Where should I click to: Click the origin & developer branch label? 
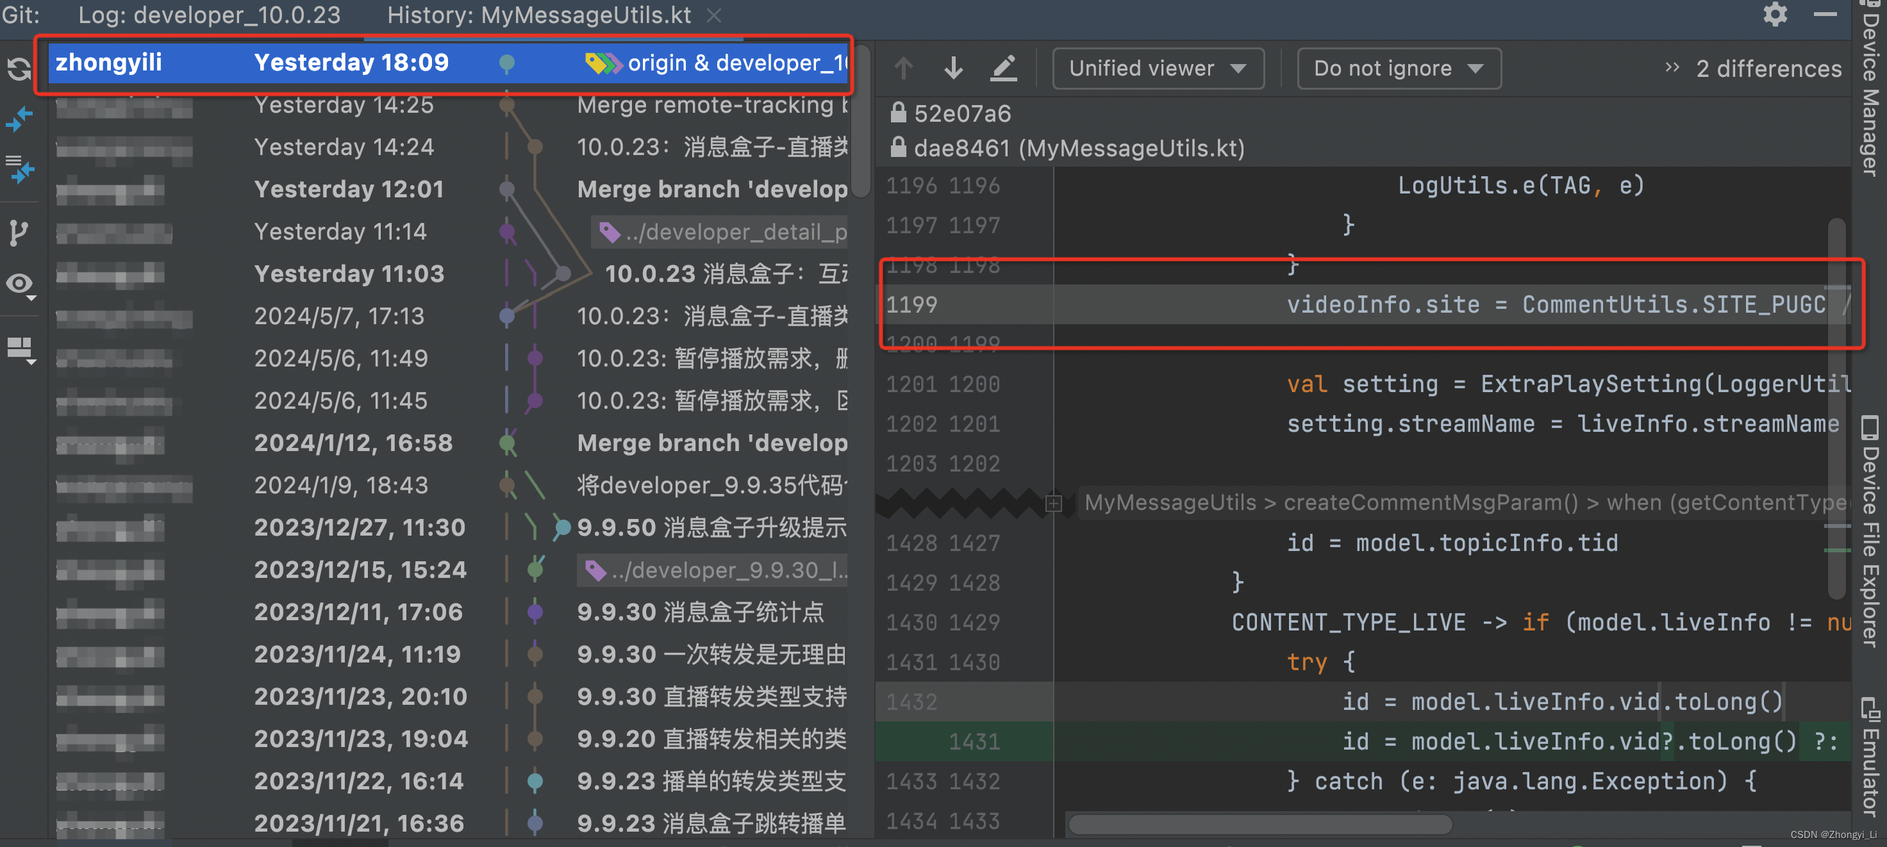pyautogui.click(x=717, y=63)
